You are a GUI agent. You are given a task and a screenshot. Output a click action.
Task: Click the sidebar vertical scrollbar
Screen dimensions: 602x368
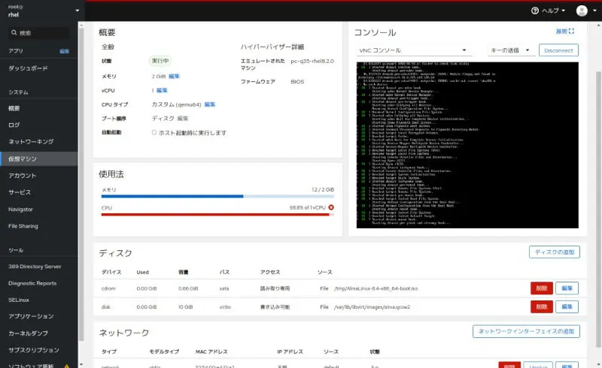click(x=81, y=184)
